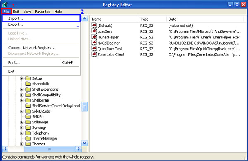248x161 pixels.
Task: Click the Name column header
Action: 114,19
